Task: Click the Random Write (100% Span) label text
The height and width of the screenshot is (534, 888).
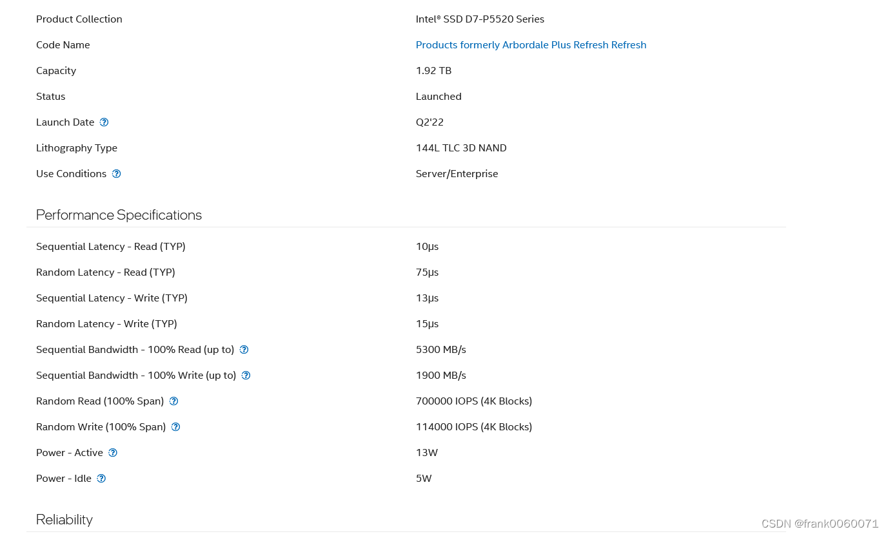Action: [101, 427]
